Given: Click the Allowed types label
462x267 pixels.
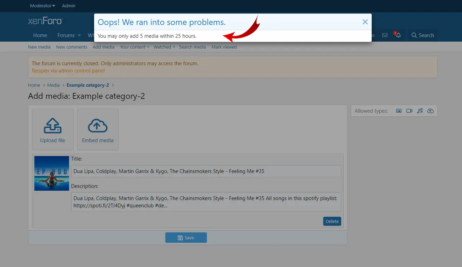Looking at the screenshot, I should (x=371, y=111).
